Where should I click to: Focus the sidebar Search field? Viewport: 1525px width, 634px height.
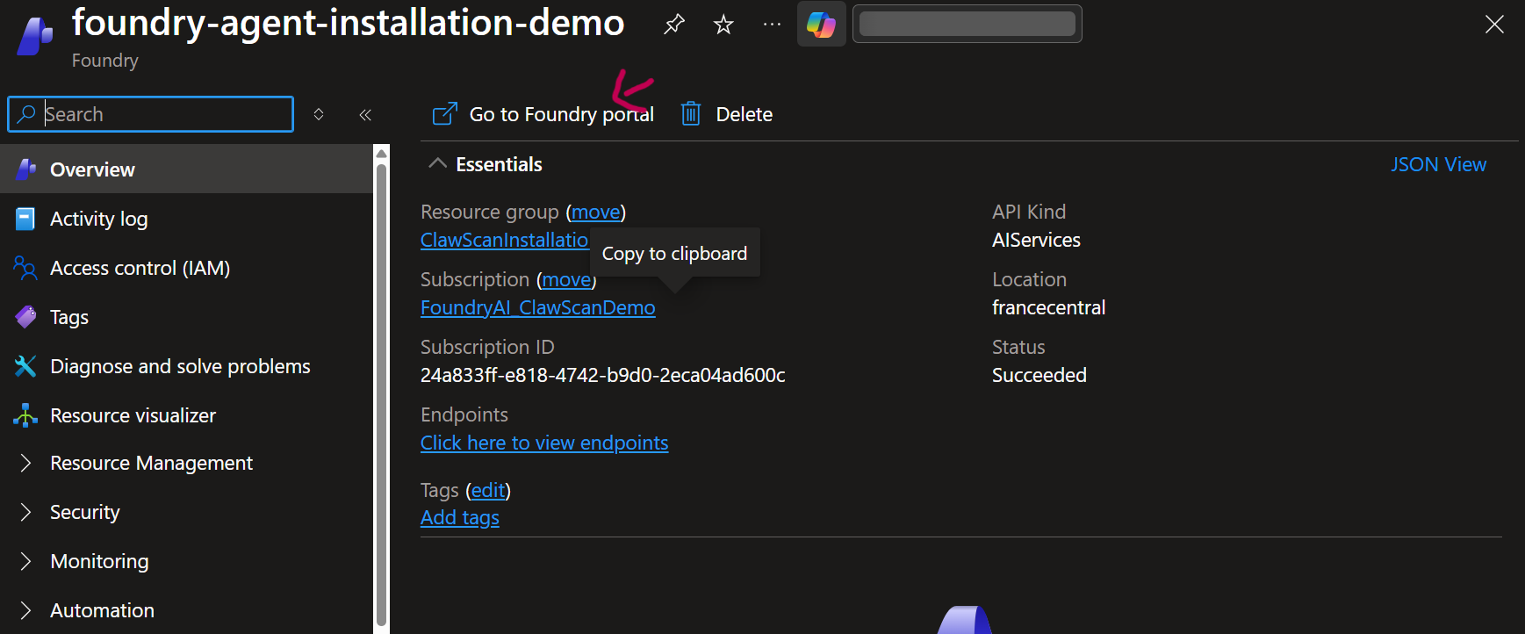coord(150,114)
